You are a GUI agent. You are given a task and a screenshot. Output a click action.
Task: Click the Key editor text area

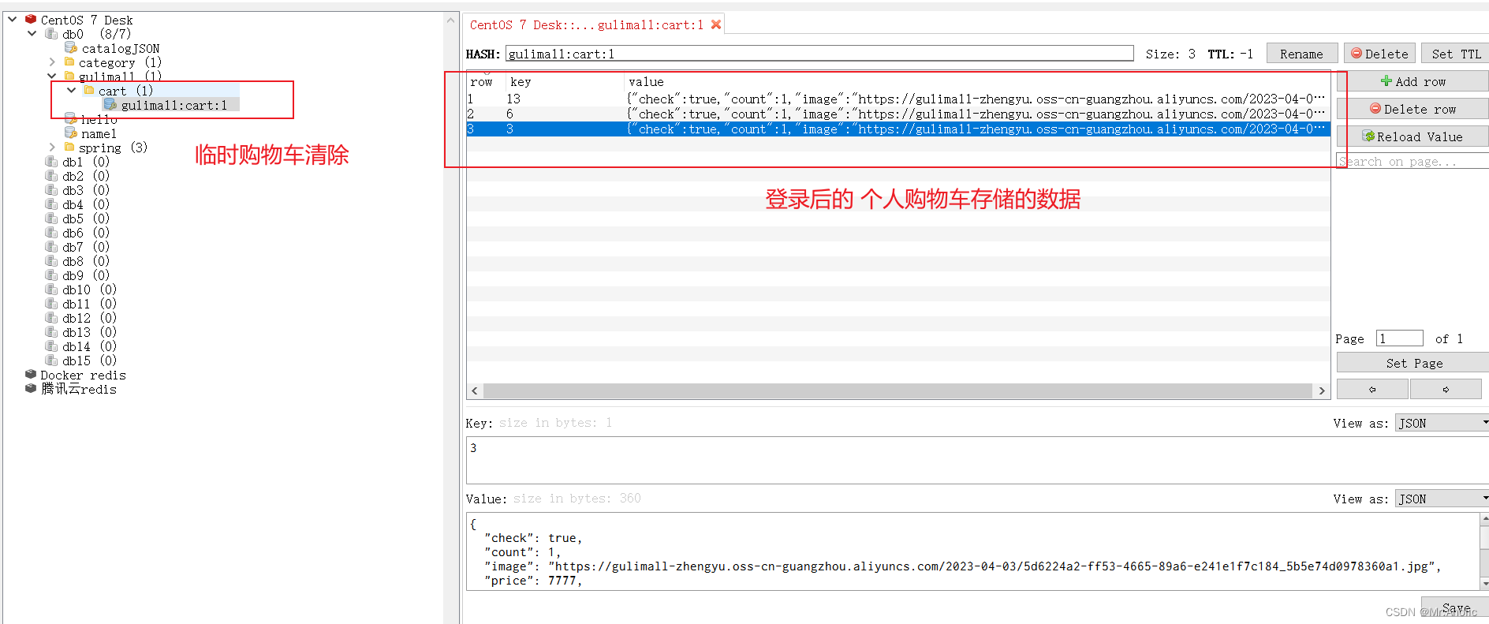(x=977, y=460)
